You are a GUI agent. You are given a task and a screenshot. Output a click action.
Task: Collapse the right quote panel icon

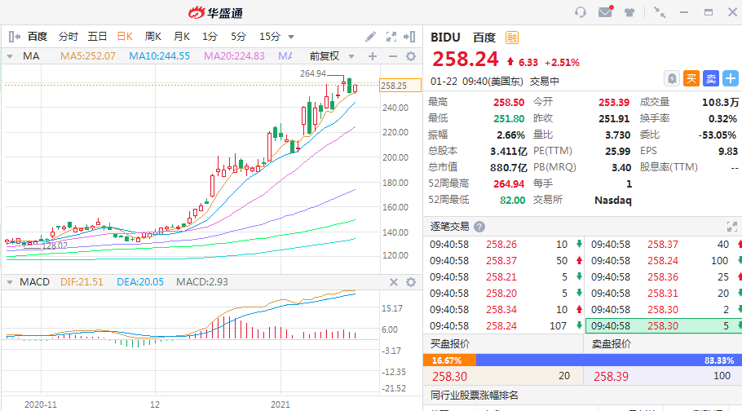tap(409, 37)
